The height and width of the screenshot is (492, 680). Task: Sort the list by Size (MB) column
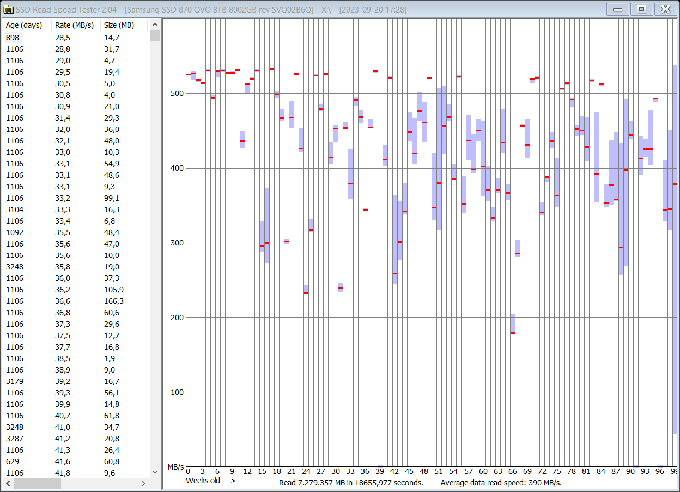click(x=118, y=25)
